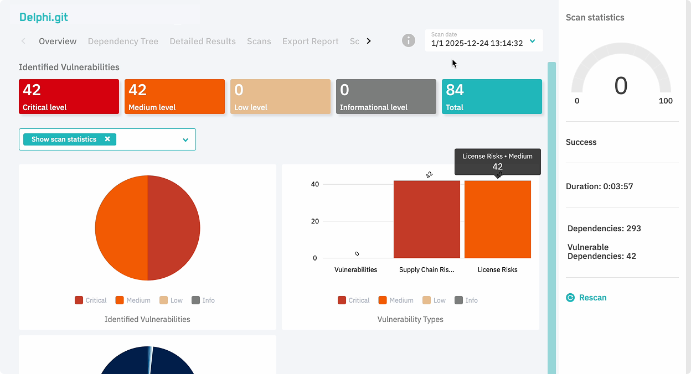Image resolution: width=691 pixels, height=374 pixels.
Task: Toggle Info legend in Identified Vulnerabilities pie
Action: point(203,300)
